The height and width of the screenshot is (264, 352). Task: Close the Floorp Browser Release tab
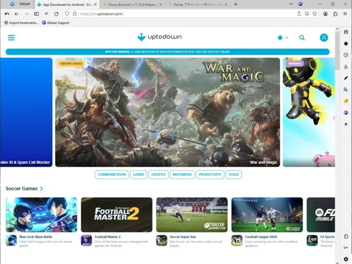[161, 4]
